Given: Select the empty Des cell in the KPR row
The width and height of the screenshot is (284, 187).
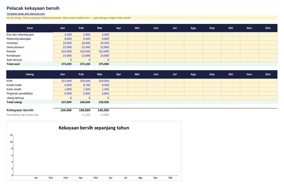Looking at the screenshot, I should click(x=268, y=81).
